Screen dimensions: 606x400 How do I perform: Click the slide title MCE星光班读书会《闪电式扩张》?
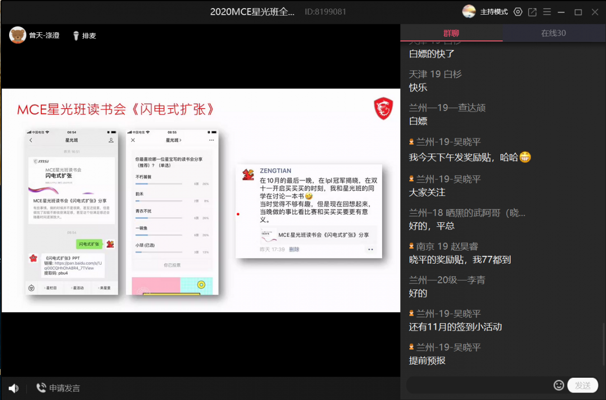pyautogui.click(x=116, y=109)
